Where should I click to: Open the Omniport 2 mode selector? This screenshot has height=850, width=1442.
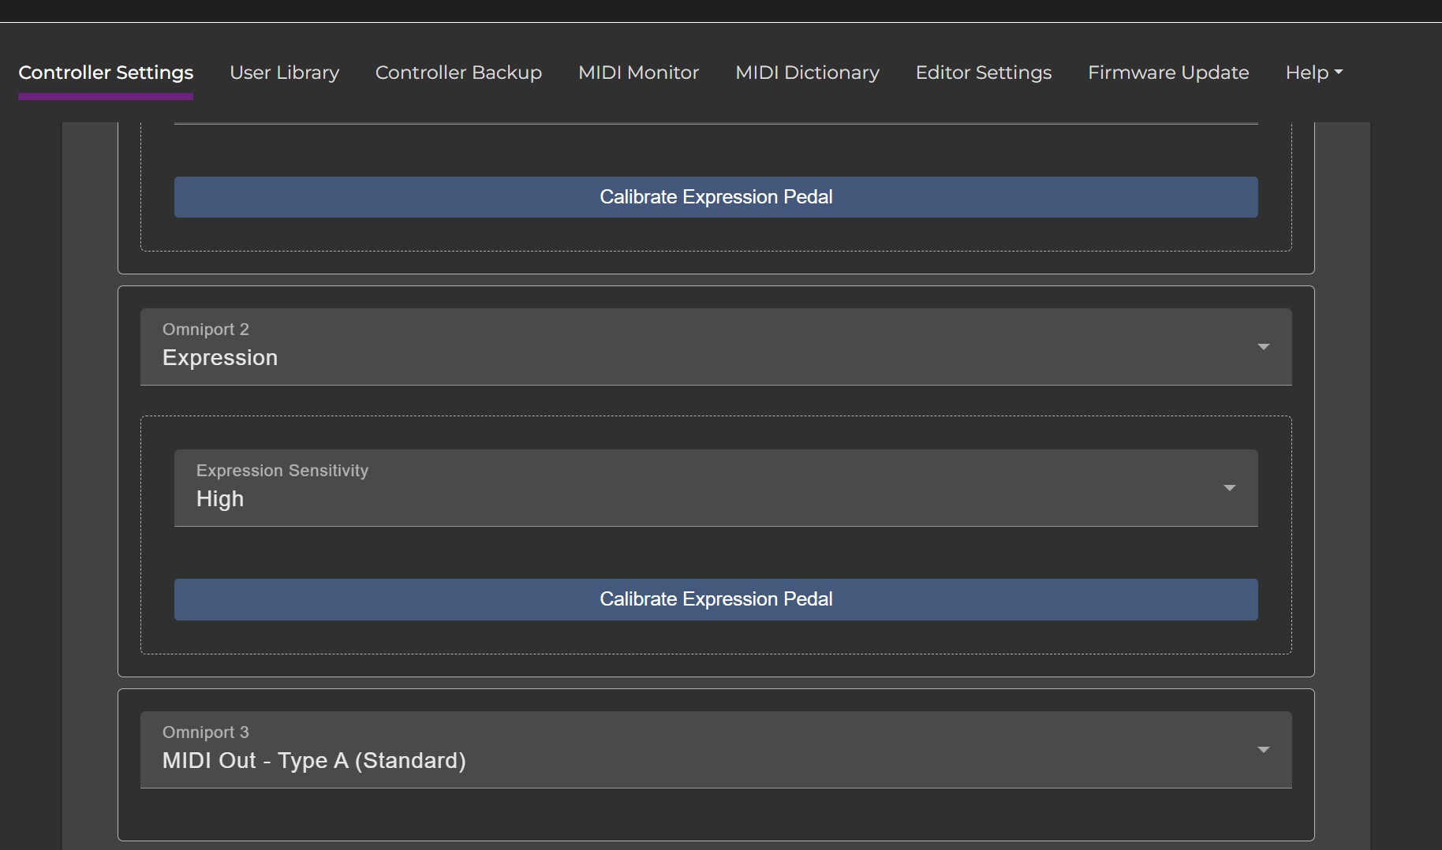(x=715, y=347)
